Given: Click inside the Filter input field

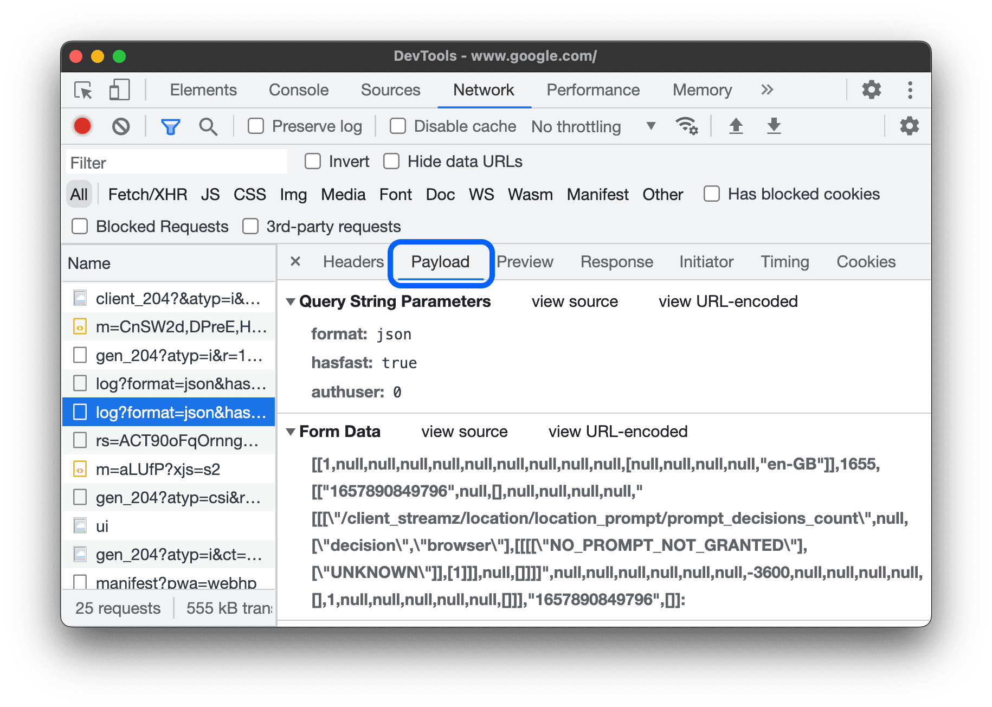Looking at the screenshot, I should pos(176,162).
